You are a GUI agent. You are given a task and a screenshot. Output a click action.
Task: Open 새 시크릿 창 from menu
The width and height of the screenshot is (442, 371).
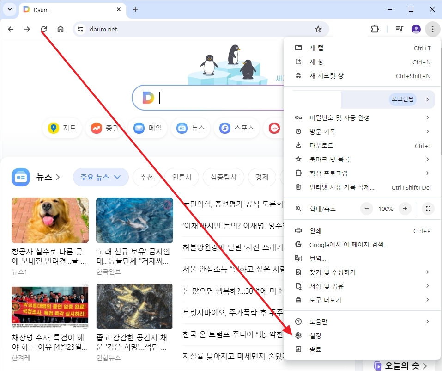(362, 76)
